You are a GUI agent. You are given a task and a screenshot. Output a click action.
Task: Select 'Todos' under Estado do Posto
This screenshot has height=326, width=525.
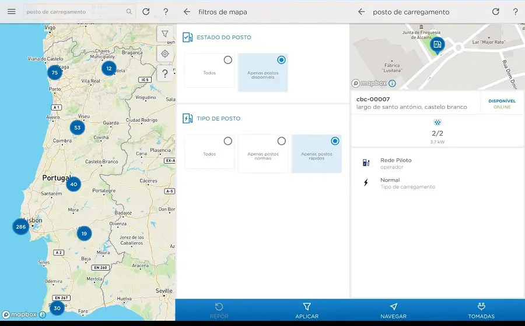[209, 71]
